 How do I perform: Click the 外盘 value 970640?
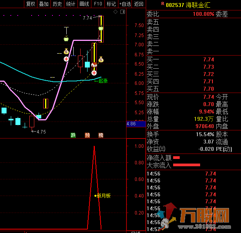[x=205, y=126]
